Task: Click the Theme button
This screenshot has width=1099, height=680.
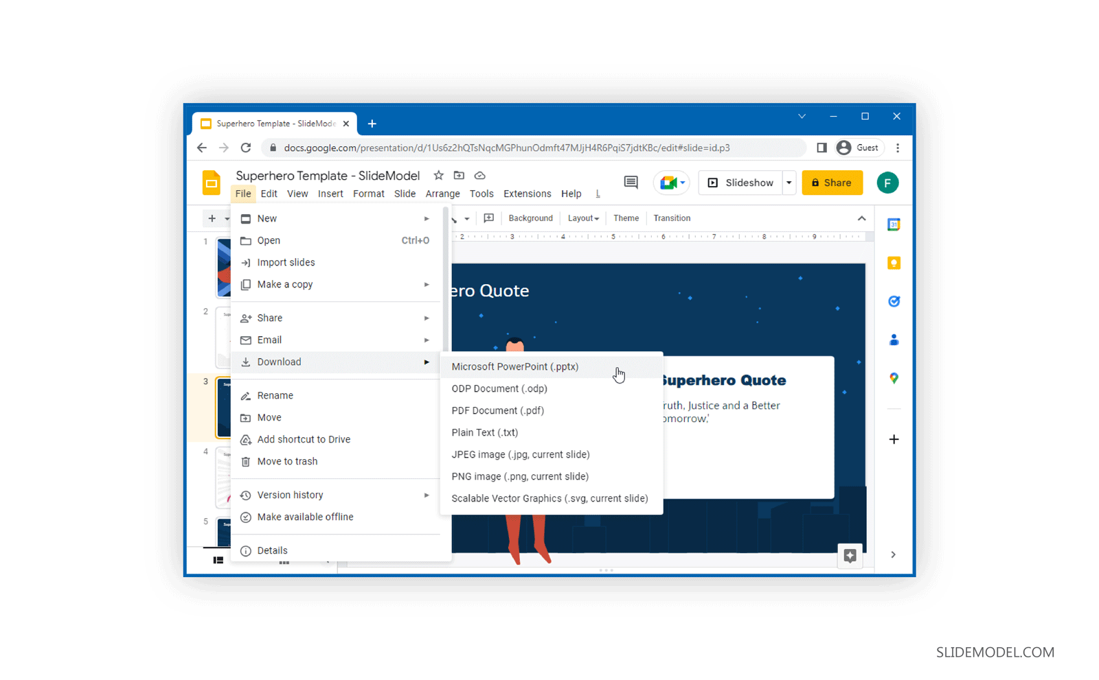Action: point(626,218)
